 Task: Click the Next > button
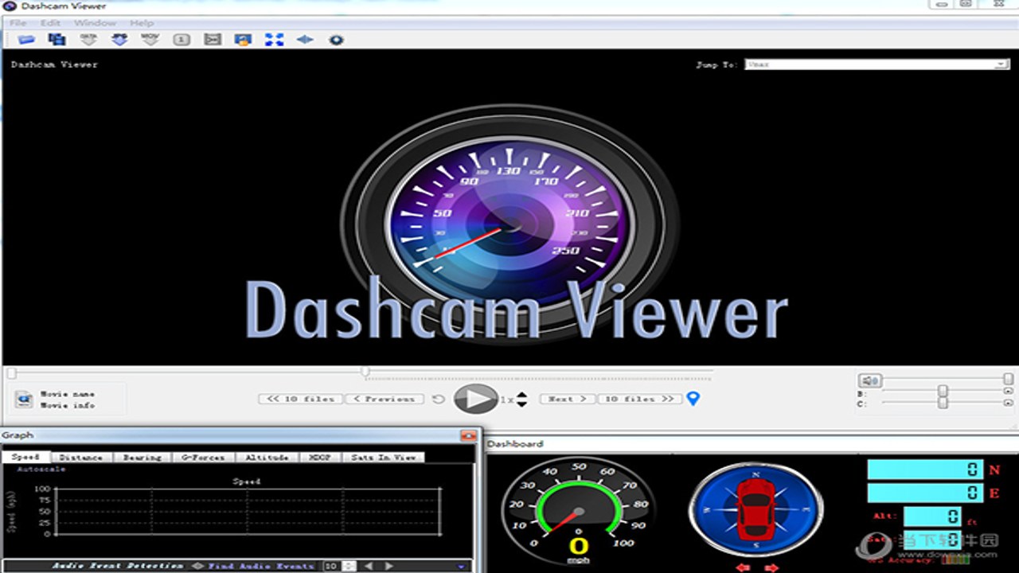(x=568, y=399)
